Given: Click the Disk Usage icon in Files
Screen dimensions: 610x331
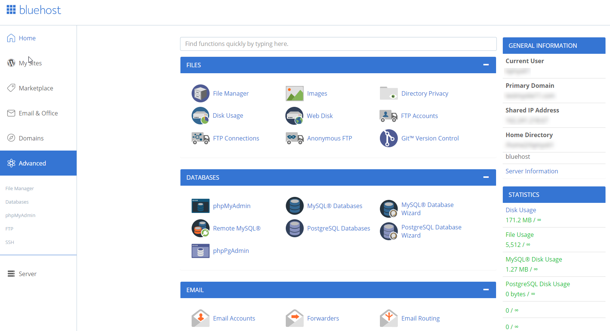Looking at the screenshot, I should 201,116.
